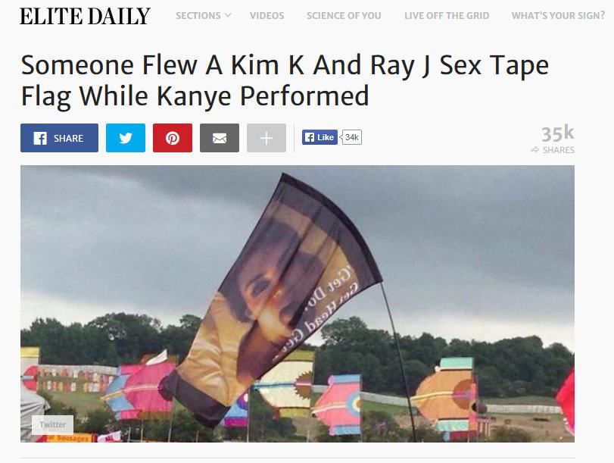Pin article using Pinterest icon
Screen dimensions: 614x463
(x=173, y=138)
